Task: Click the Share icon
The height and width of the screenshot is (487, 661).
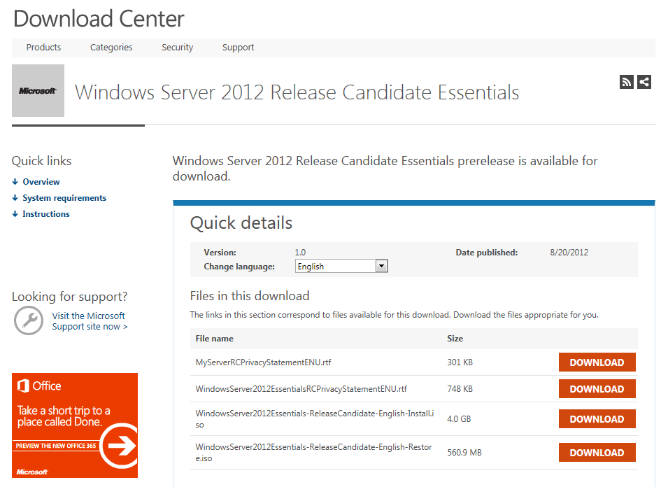Action: [x=644, y=82]
